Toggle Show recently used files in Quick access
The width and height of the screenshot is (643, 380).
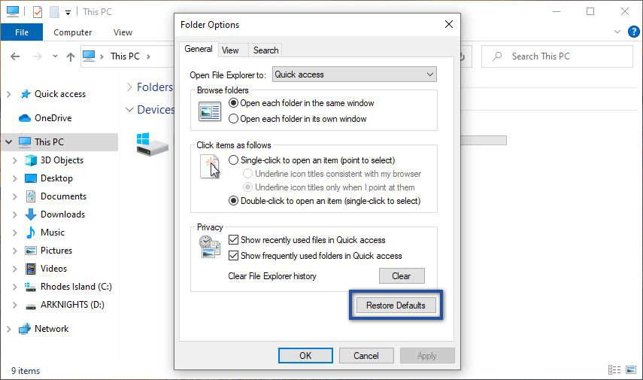tap(233, 239)
